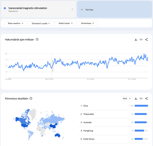This screenshot has height=146, width=153.
Task: Click Australia on the world map
Action: point(57,135)
